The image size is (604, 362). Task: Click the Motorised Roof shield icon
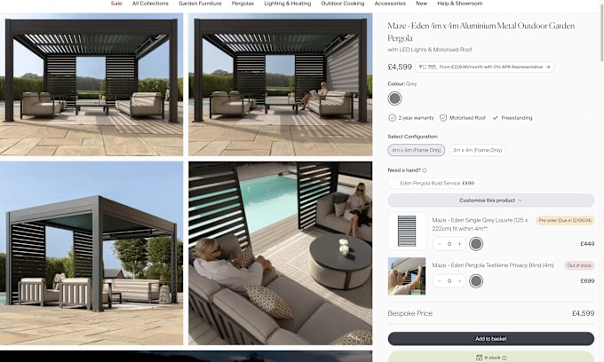(443, 118)
